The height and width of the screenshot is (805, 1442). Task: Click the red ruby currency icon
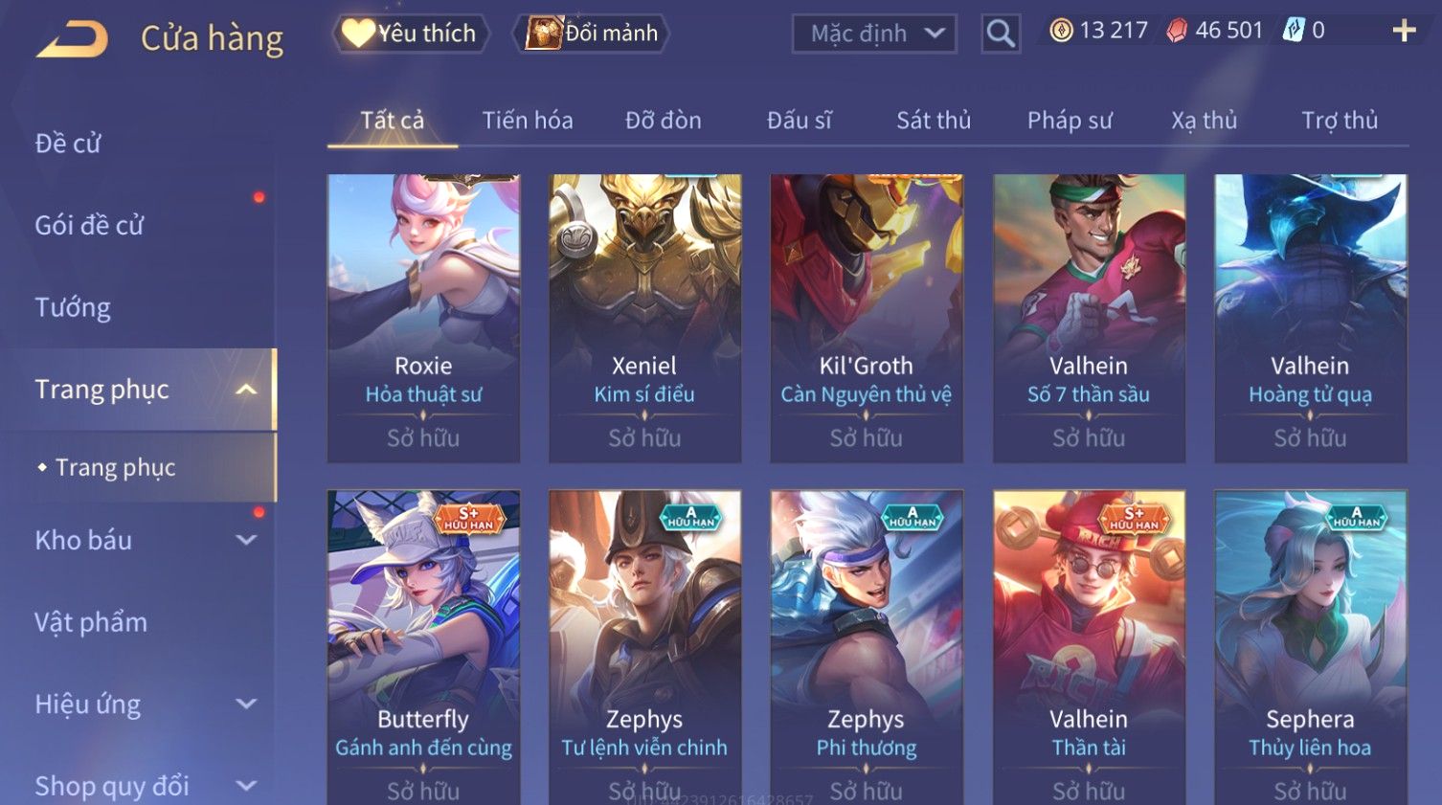(x=1177, y=31)
